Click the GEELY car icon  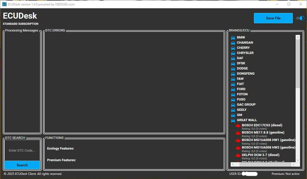coord(233,110)
